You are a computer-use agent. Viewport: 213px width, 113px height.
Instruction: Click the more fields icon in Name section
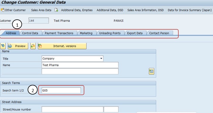(152, 71)
